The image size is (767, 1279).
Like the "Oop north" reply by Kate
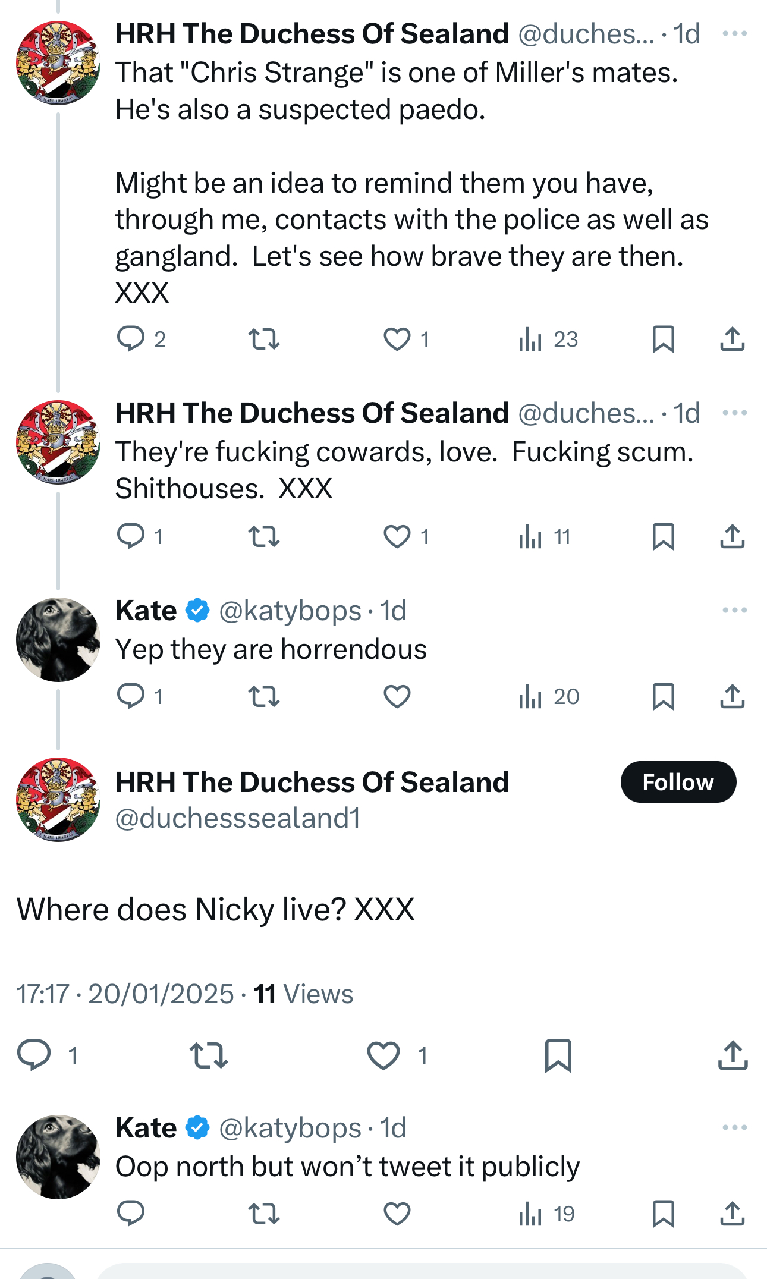[x=397, y=1214]
